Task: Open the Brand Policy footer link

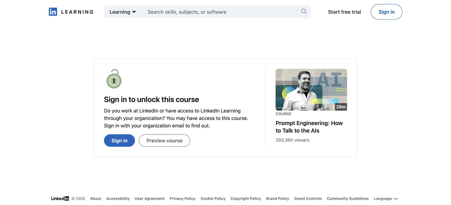Action: [x=278, y=199]
